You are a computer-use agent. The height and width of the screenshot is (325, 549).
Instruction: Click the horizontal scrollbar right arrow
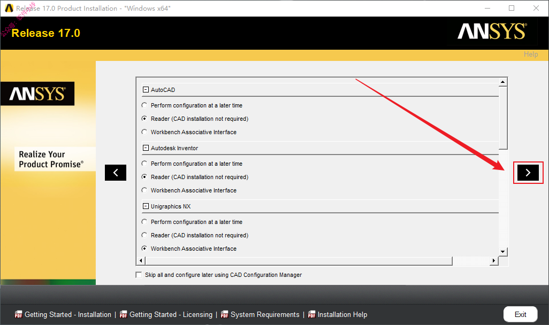coord(494,261)
